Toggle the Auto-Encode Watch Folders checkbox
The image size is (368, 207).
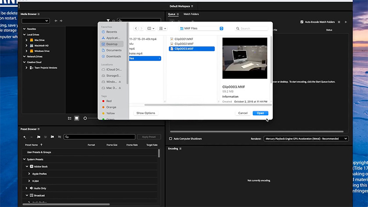point(302,22)
